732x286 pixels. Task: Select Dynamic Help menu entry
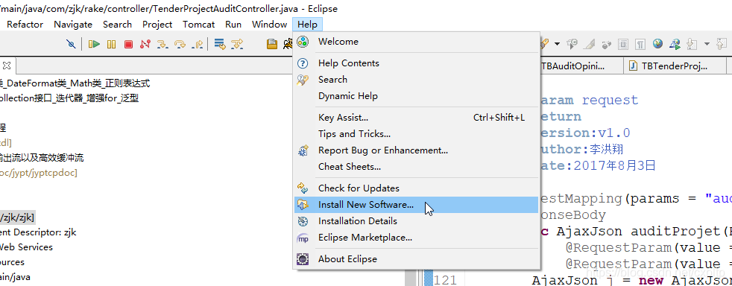[x=417, y=96]
